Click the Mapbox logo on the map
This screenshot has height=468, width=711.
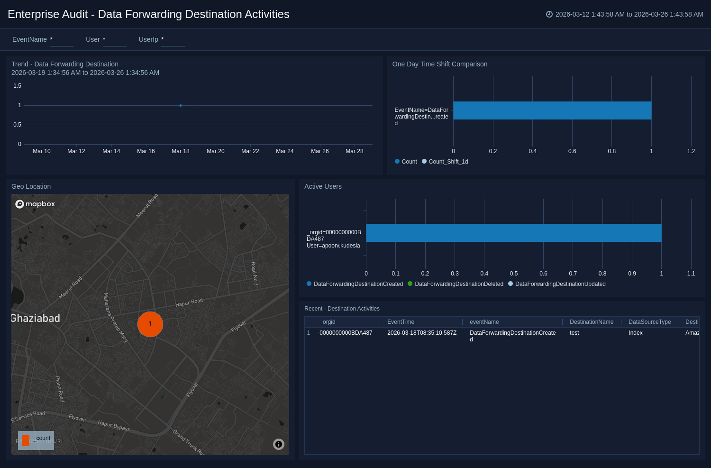click(36, 204)
